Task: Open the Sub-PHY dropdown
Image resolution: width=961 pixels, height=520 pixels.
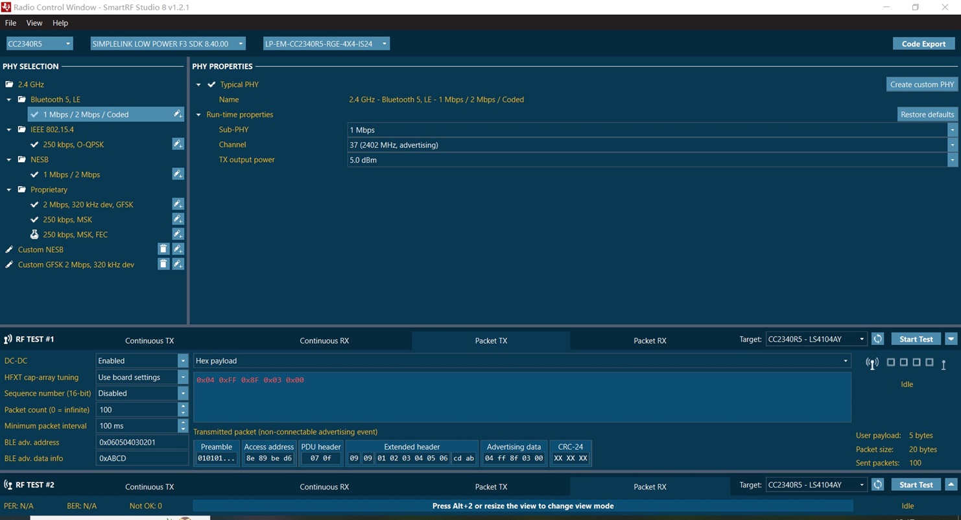Action: pos(952,130)
